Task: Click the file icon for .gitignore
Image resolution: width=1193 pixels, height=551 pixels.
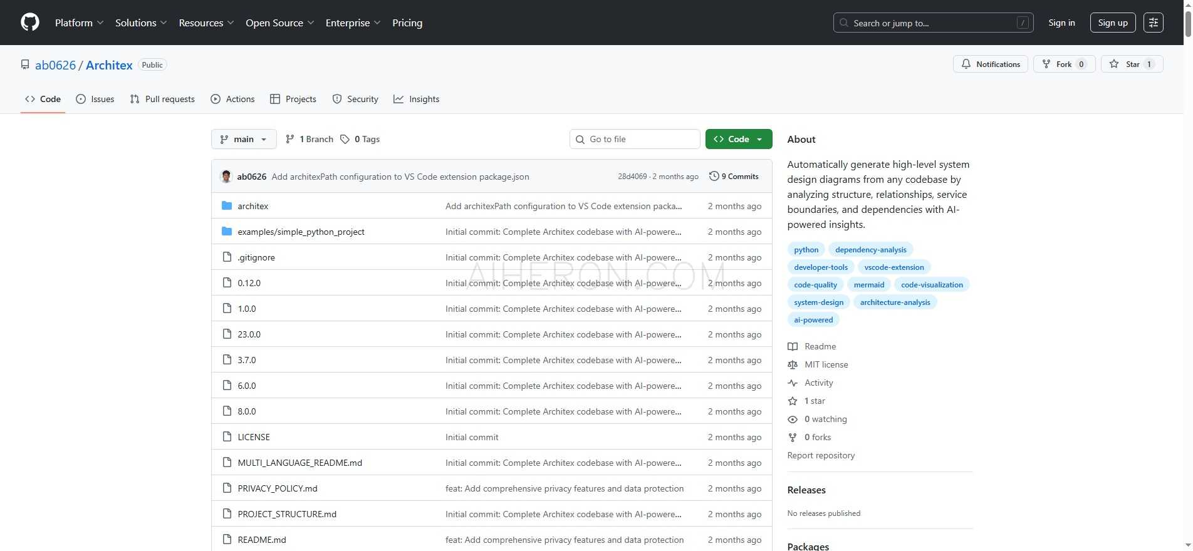Action: 227,257
